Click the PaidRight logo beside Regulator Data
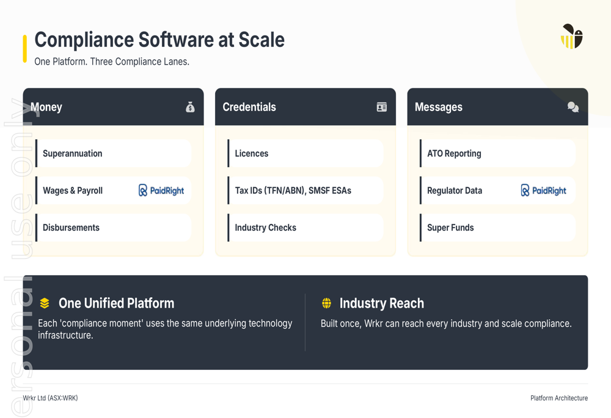 (x=544, y=190)
